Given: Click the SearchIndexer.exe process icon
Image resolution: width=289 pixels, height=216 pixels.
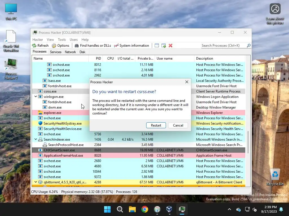Looking at the screenshot, I should pyautogui.click(x=40, y=139).
